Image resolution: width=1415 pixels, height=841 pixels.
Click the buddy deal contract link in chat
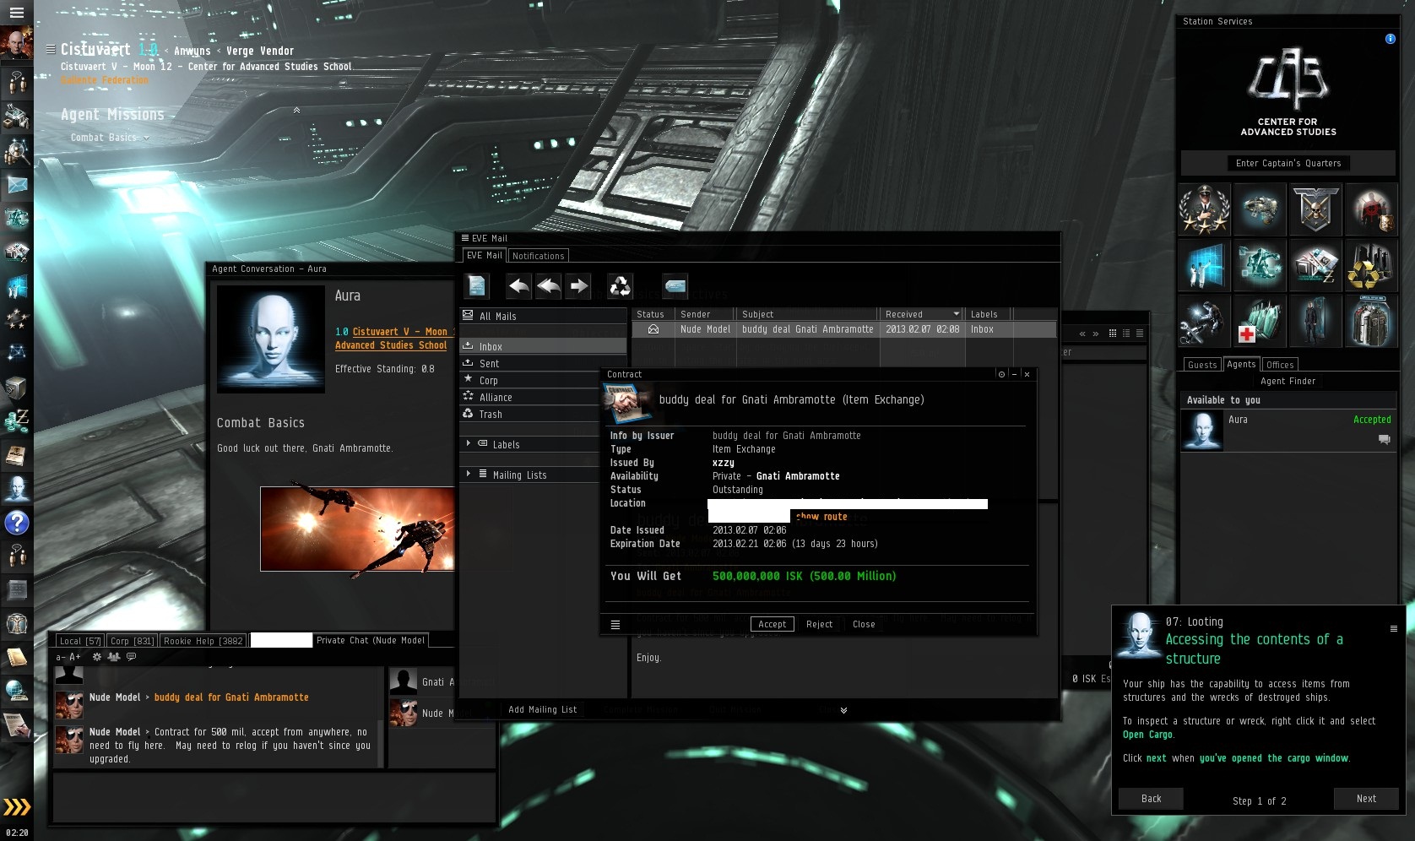[231, 697]
